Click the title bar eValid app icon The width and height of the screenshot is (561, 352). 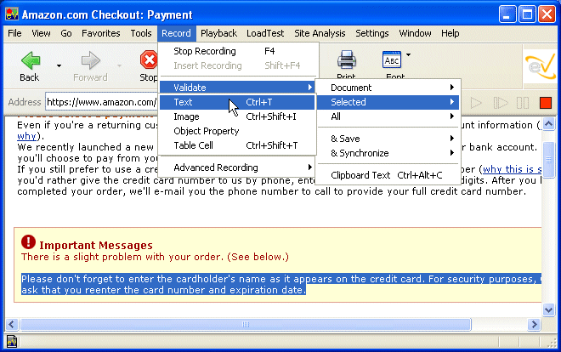11,14
